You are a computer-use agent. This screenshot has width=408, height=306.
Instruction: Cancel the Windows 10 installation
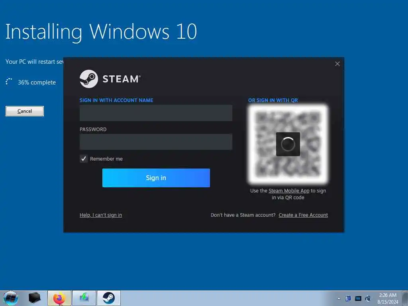tap(25, 111)
